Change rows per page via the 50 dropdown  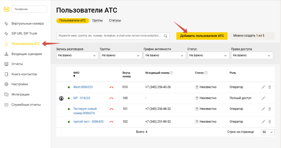[268, 132]
